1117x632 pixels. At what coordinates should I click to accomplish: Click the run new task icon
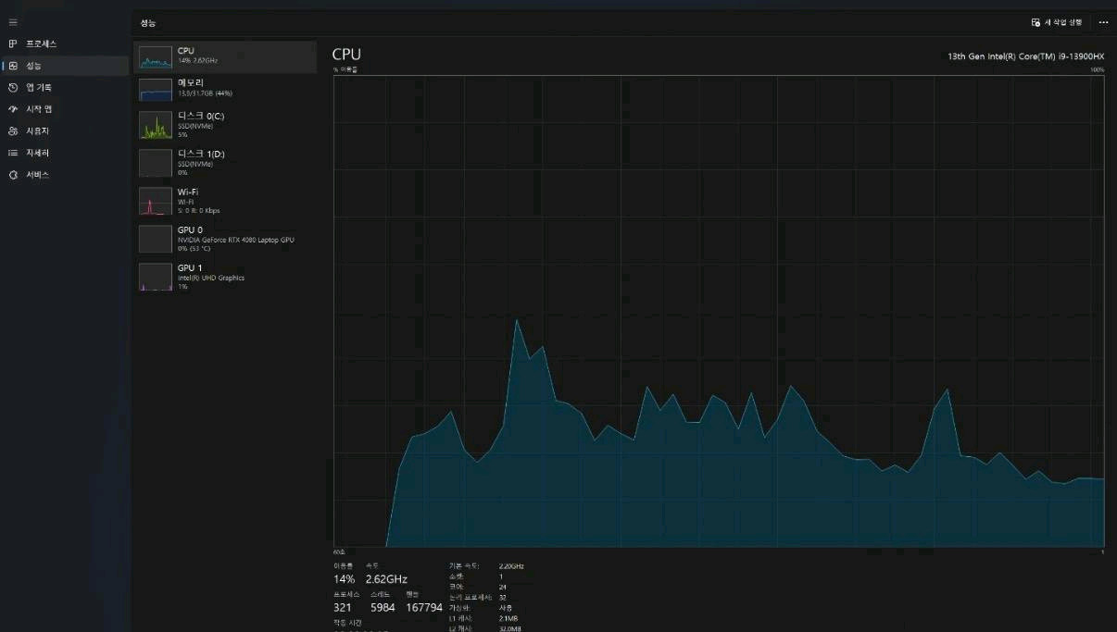pyautogui.click(x=1035, y=22)
